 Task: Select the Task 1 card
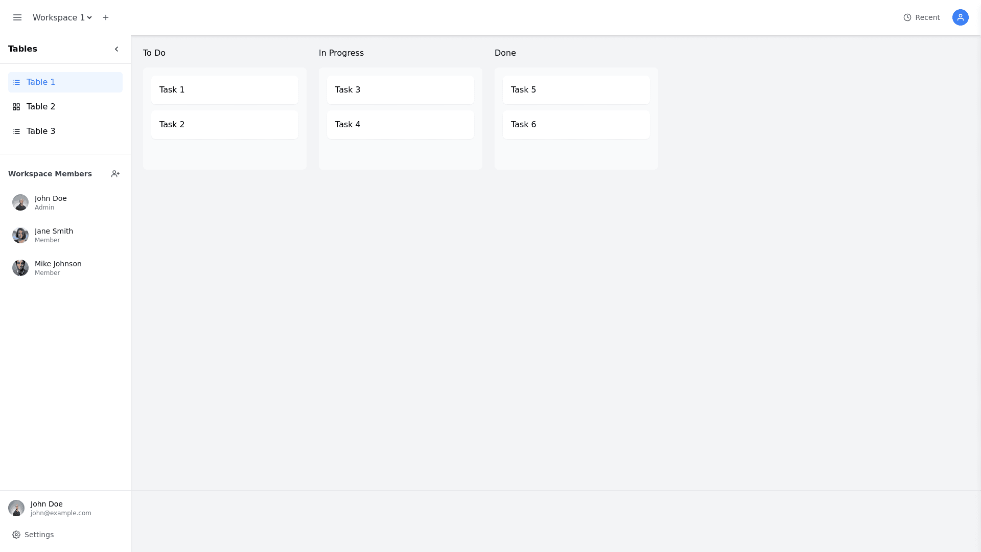point(225,90)
